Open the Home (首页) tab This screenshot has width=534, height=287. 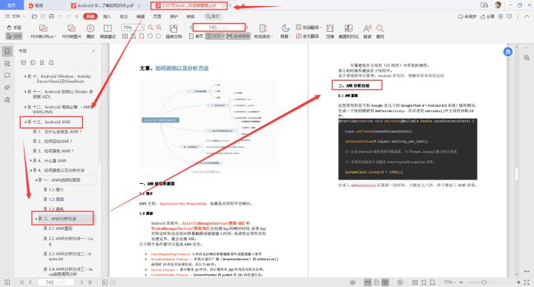(12, 5)
